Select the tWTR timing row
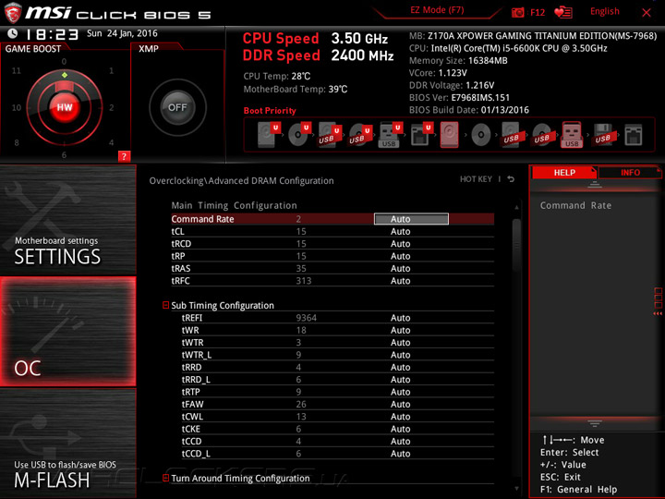665x499 pixels. pos(338,343)
